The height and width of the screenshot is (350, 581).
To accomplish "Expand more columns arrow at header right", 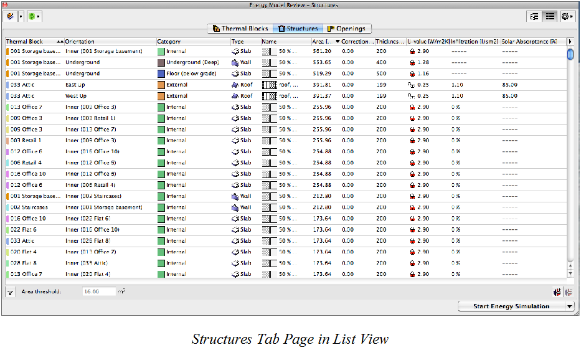I will point(570,42).
